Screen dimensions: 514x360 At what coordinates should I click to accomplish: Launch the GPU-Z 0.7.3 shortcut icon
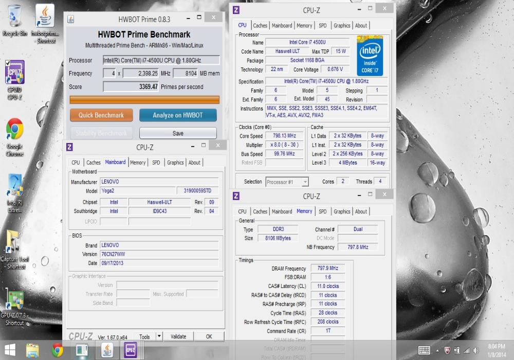click(x=14, y=307)
